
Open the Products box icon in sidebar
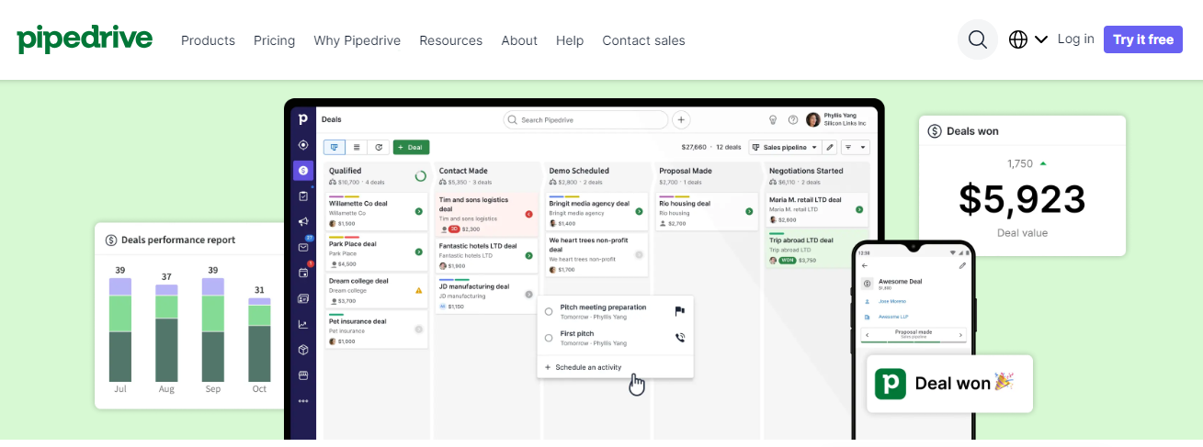[303, 350]
